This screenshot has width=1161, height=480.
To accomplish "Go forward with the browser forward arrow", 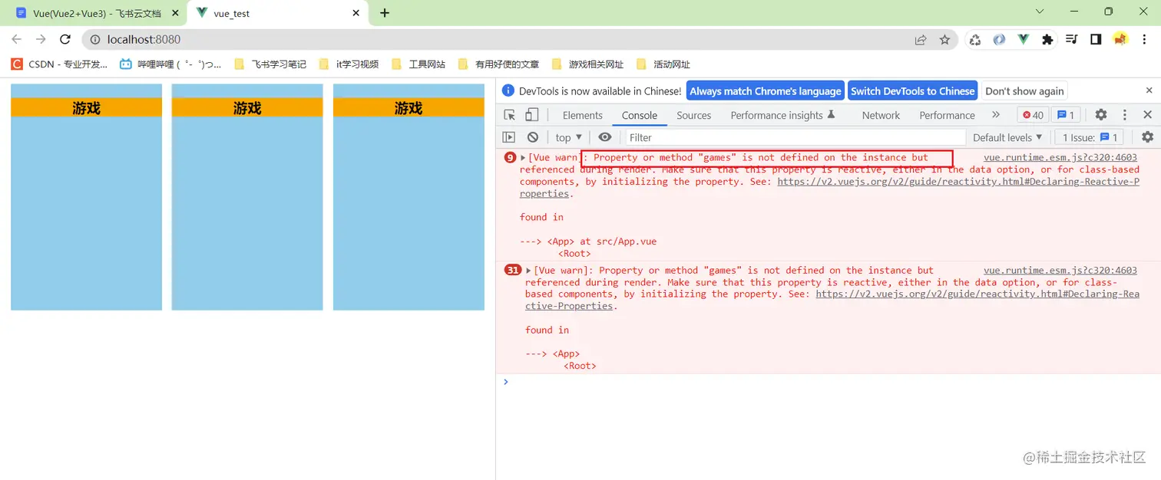I will tap(41, 39).
